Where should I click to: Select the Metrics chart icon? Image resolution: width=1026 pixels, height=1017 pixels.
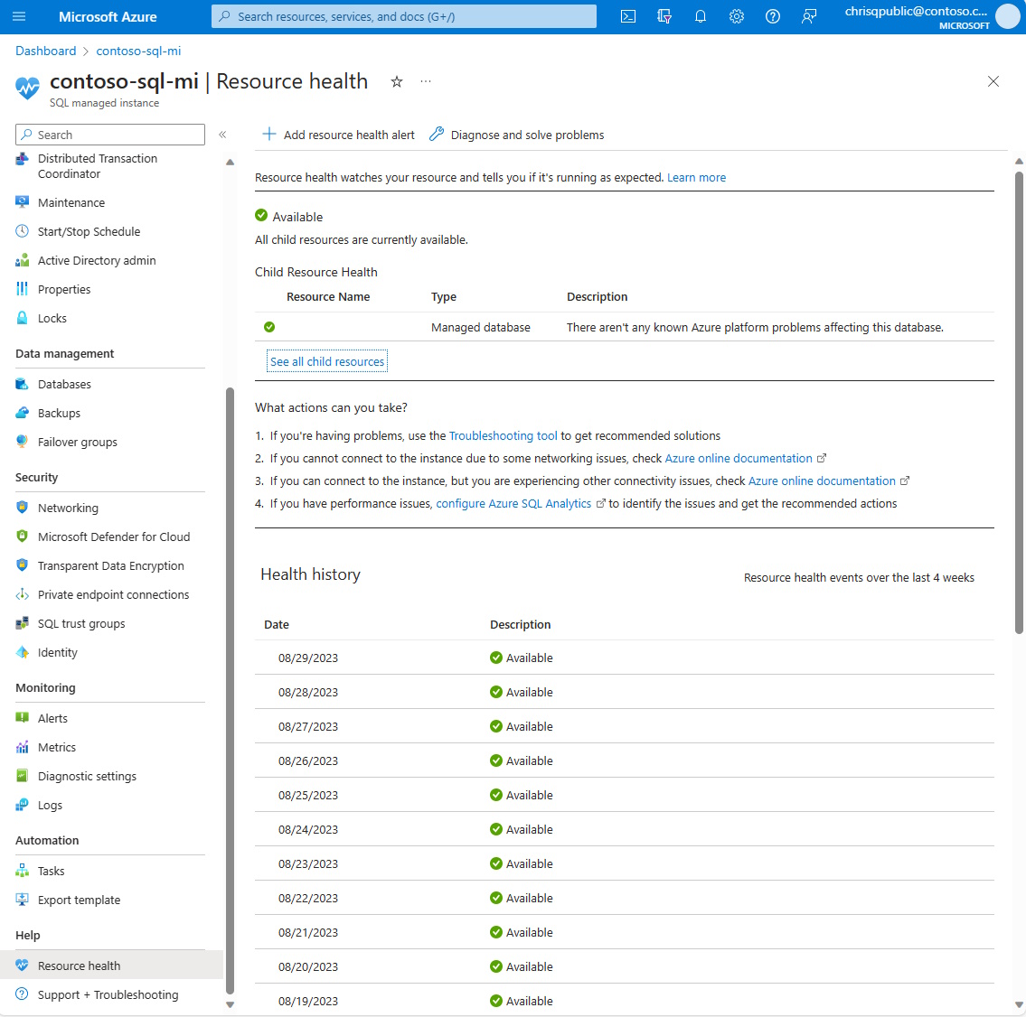pyautogui.click(x=22, y=747)
